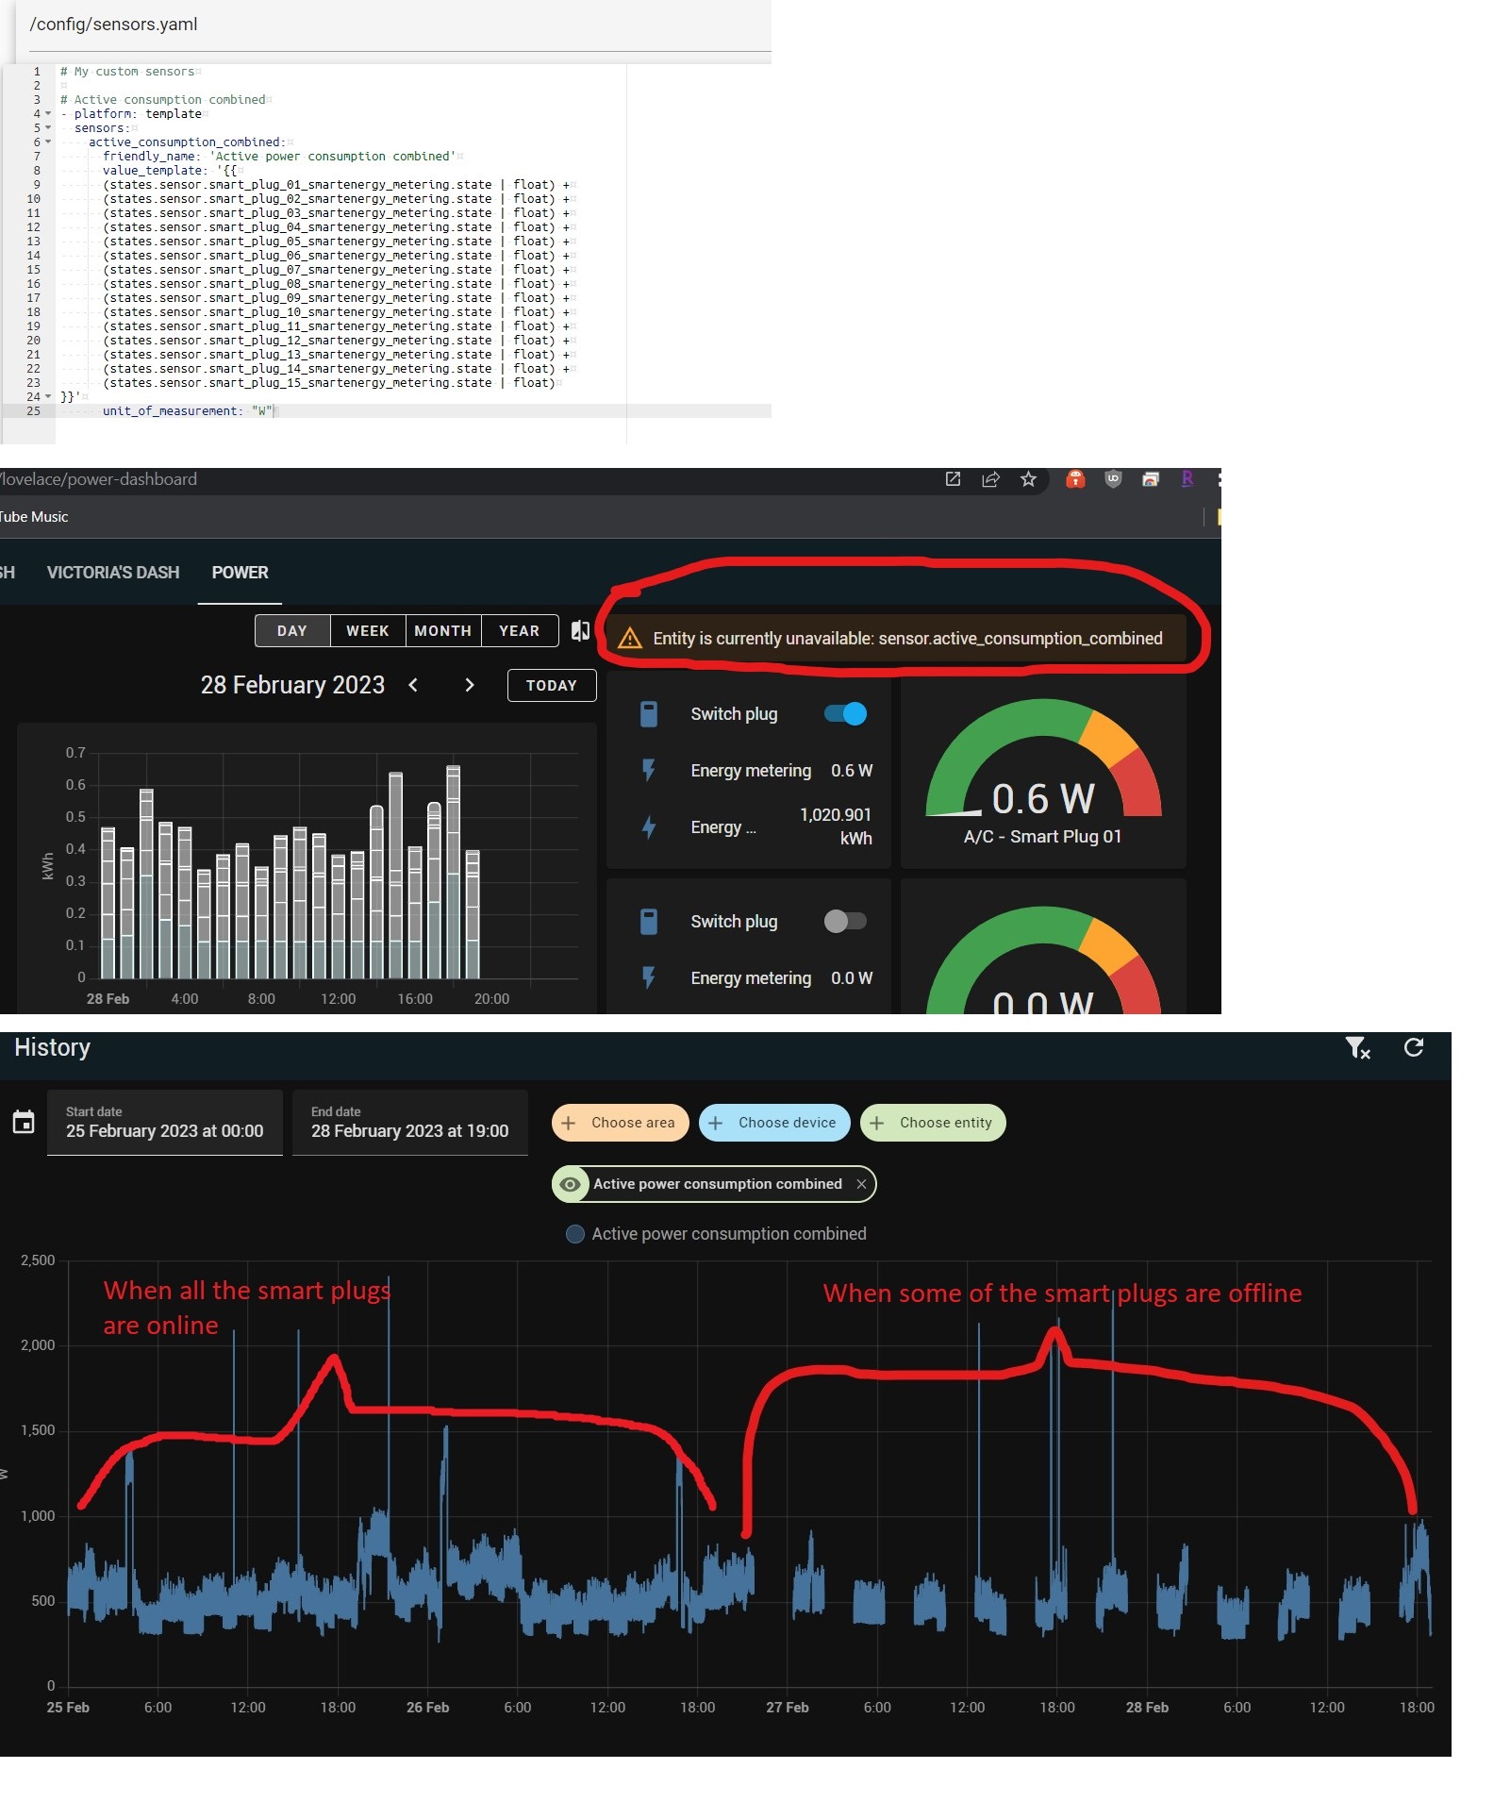Click the Energy kWh lightning icon
The width and height of the screenshot is (1494, 1802).
(649, 827)
